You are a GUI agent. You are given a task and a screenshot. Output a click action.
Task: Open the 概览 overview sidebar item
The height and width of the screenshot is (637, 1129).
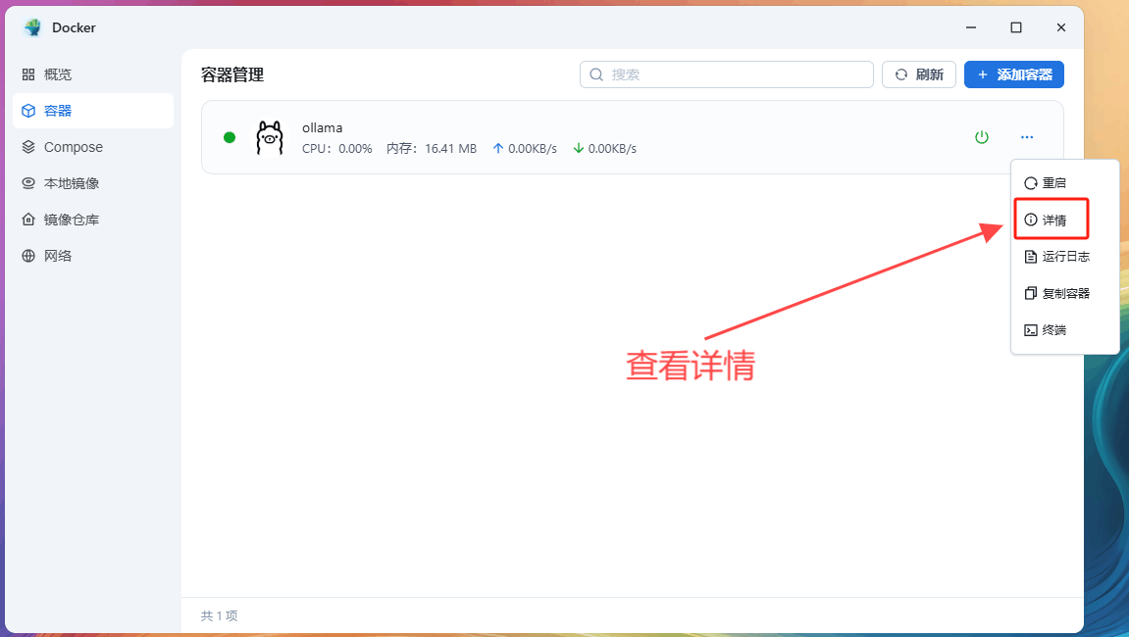click(x=57, y=74)
